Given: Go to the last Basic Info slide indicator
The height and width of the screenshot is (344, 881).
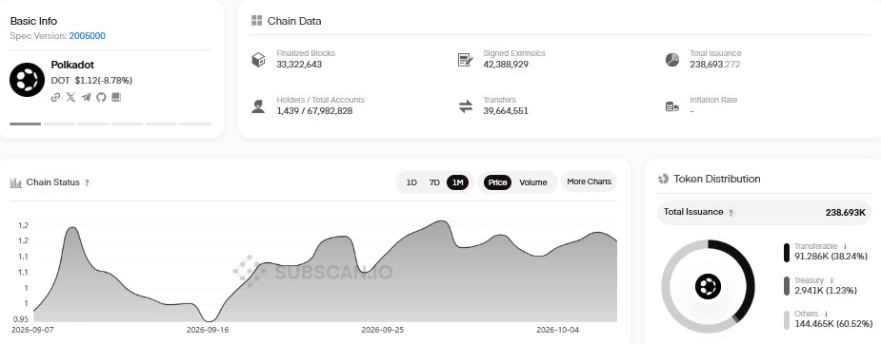Looking at the screenshot, I should [195, 124].
